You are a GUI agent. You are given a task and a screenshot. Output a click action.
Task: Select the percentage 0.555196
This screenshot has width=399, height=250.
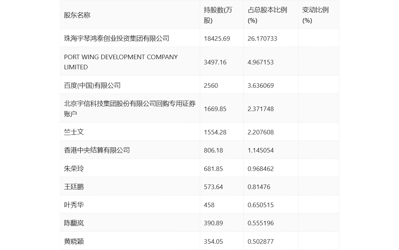pyautogui.click(x=261, y=223)
